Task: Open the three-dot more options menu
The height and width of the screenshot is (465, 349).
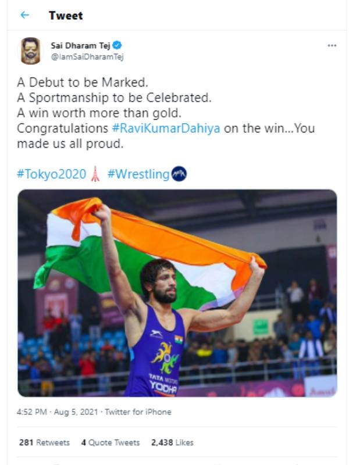Action: point(332,45)
